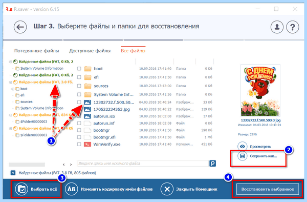Image resolution: width=307 pixels, height=202 pixels.
Task: Click the sources folder icon in file list
Action: click(87, 86)
